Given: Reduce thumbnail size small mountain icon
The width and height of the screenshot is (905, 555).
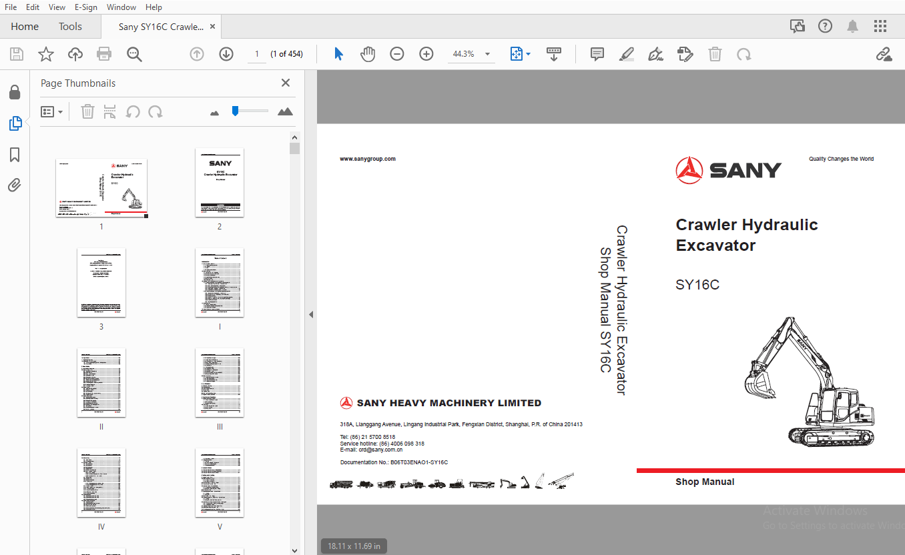Looking at the screenshot, I should tap(214, 113).
